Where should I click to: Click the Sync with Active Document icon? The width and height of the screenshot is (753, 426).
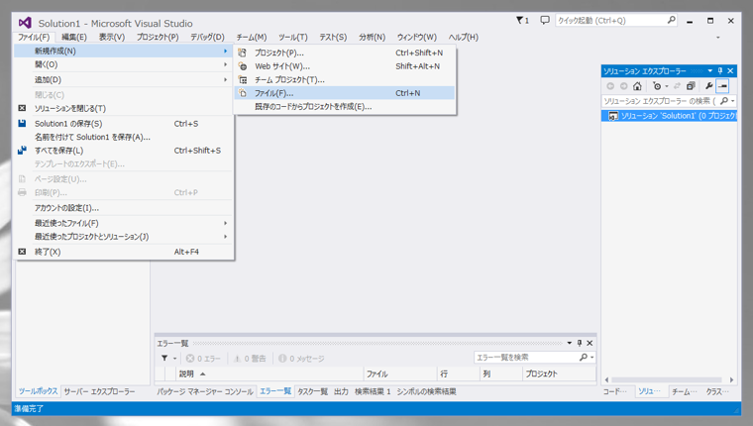click(677, 86)
